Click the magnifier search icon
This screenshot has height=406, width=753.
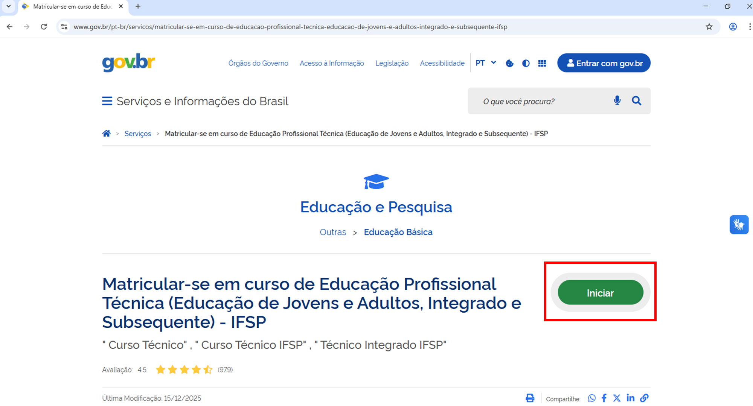click(x=637, y=100)
